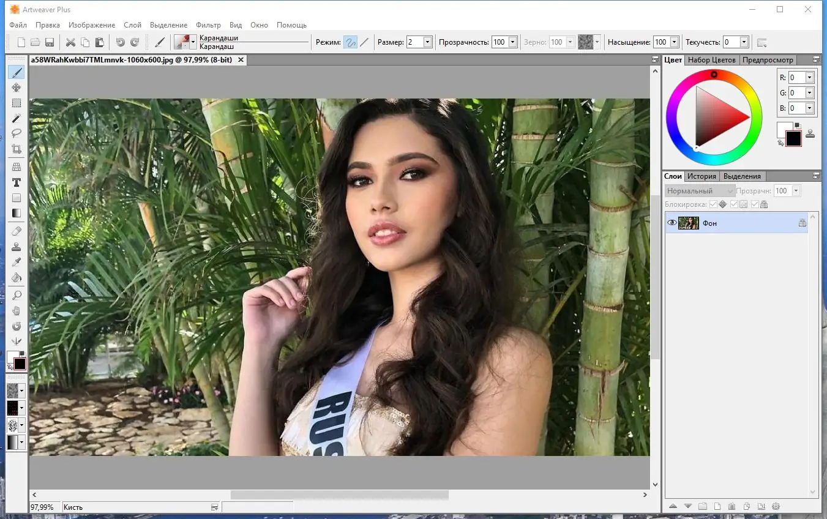
Task: Open the R color value dropdown
Action: [809, 77]
